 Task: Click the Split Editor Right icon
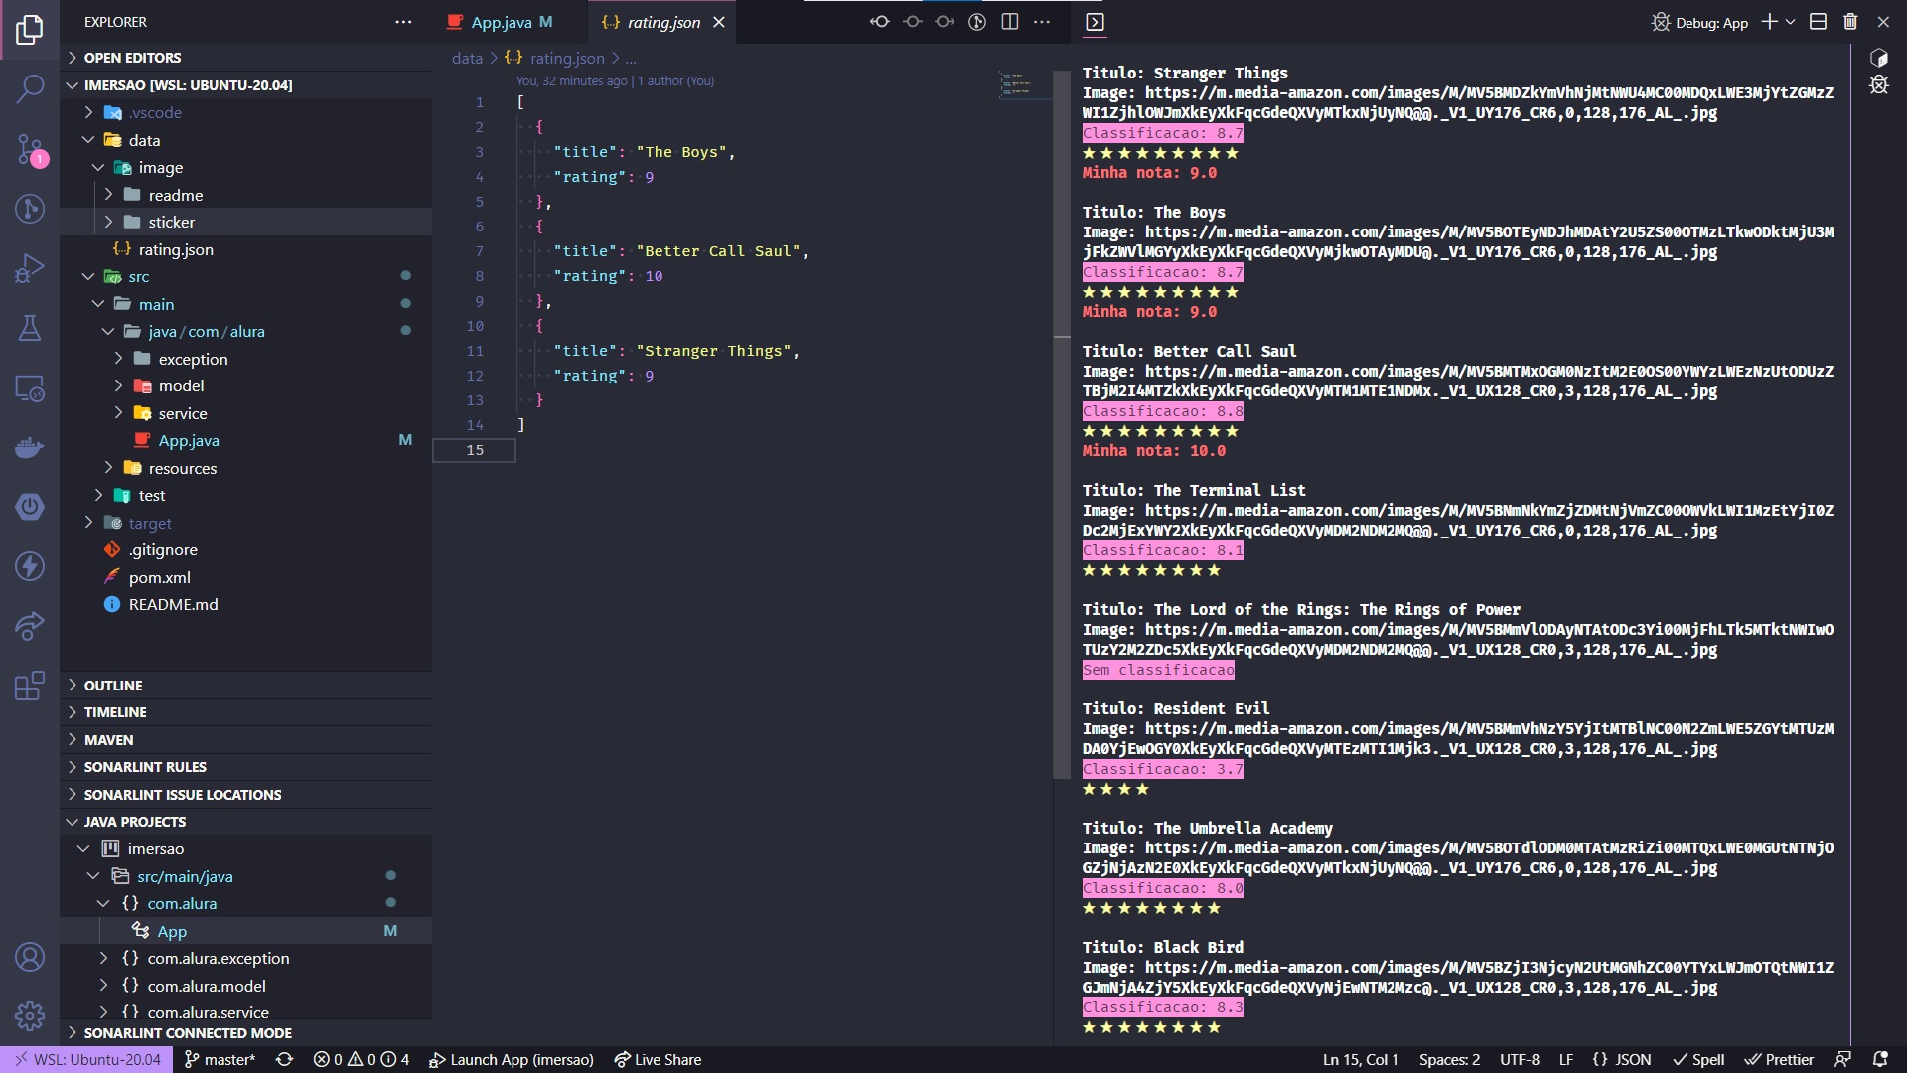(x=1010, y=22)
